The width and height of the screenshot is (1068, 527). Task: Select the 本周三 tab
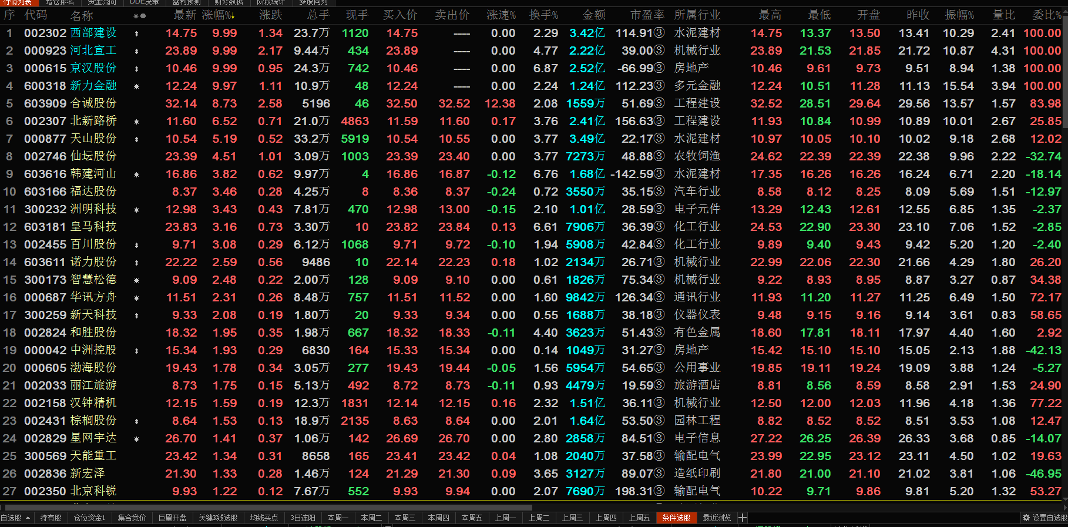[x=405, y=518]
